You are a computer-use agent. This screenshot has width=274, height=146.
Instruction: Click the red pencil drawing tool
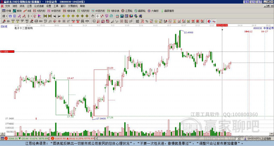pos(4,21)
